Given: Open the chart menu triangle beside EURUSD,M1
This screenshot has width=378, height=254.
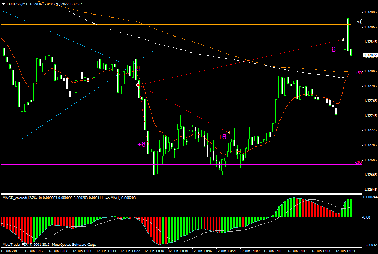Looking at the screenshot, I should click(4, 4).
